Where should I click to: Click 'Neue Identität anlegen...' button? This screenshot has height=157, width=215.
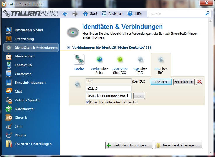pyautogui.click(x=178, y=145)
